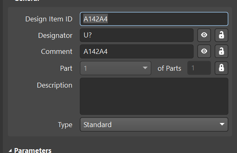This screenshot has width=237, height=153.
Task: Open the Type dropdown showing Standard
Action: pyautogui.click(x=154, y=125)
